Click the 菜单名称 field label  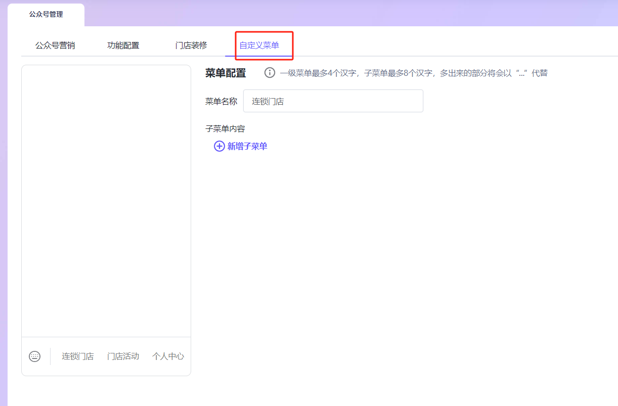(221, 101)
